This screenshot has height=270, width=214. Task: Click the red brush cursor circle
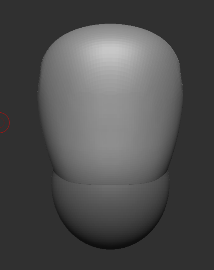2,123
